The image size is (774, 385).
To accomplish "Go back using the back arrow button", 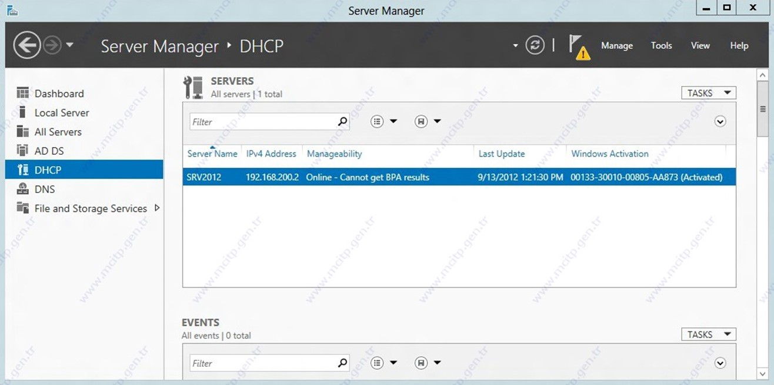I will coord(27,45).
